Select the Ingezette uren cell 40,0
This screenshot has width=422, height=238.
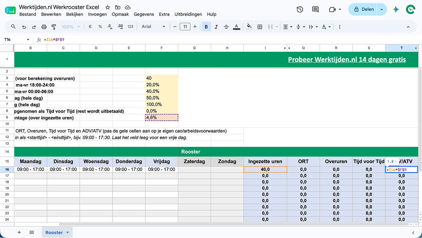(x=265, y=169)
